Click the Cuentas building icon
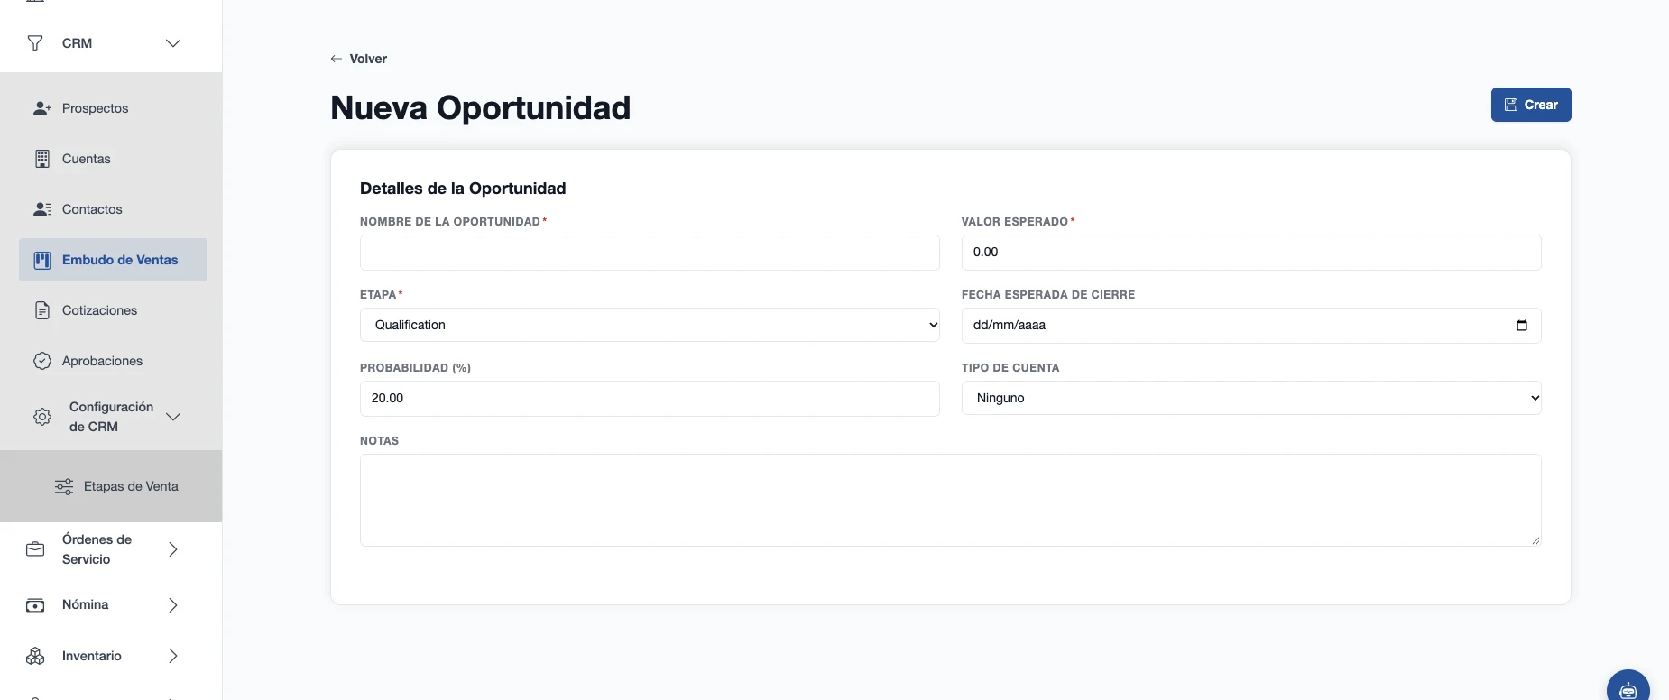This screenshot has width=1669, height=700. pyautogui.click(x=42, y=159)
